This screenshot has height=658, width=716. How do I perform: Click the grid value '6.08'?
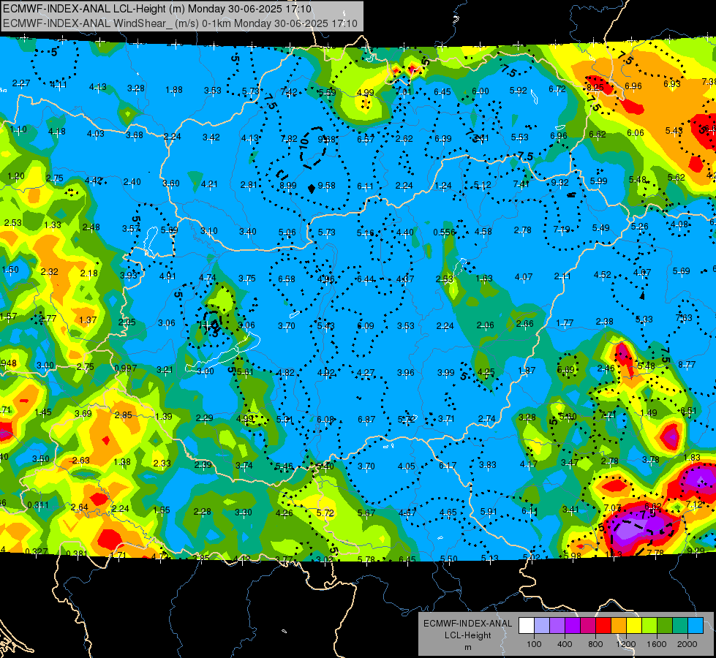click(325, 419)
